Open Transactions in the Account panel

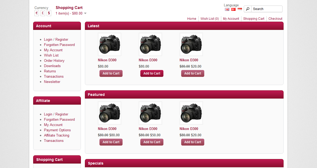54,76
